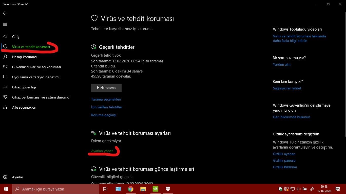346x194 pixels.
Task: Click the tray icon with orange dot
Action: pyautogui.click(x=286, y=189)
